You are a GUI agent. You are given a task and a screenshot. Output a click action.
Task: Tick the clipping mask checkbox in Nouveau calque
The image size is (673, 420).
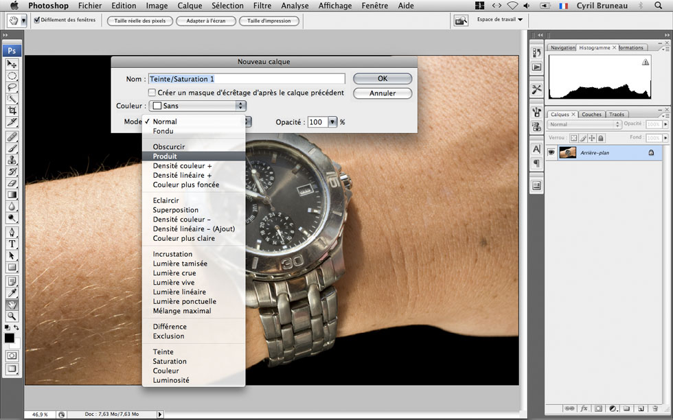click(x=152, y=92)
